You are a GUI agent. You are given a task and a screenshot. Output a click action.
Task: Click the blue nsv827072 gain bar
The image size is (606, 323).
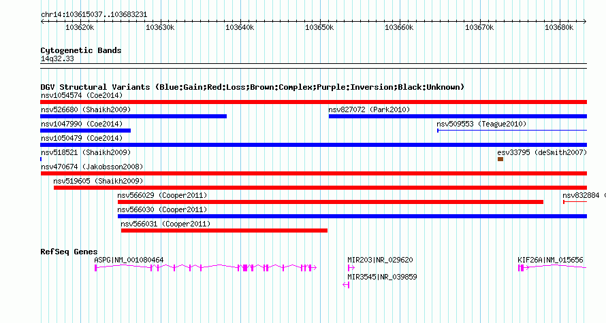coord(458,116)
